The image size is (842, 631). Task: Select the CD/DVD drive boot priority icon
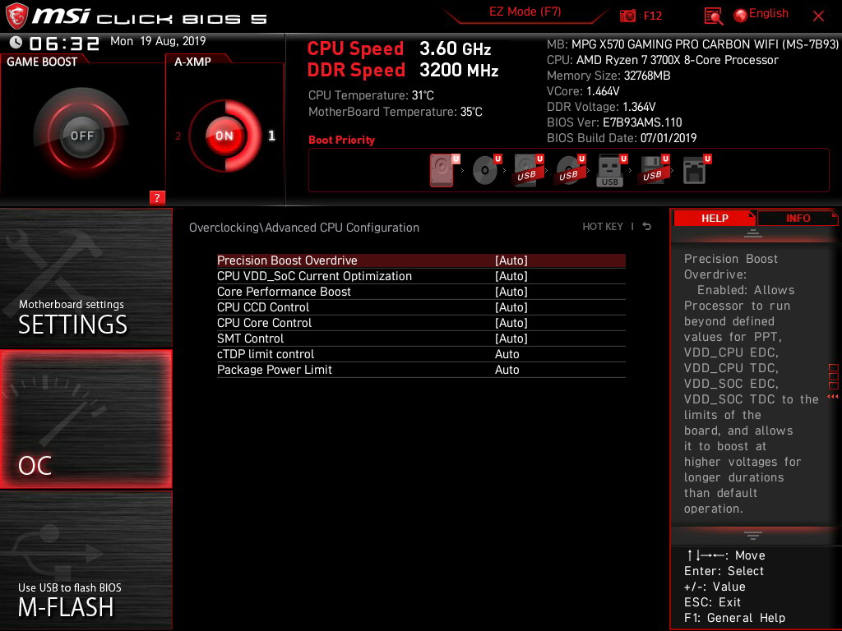pos(486,170)
